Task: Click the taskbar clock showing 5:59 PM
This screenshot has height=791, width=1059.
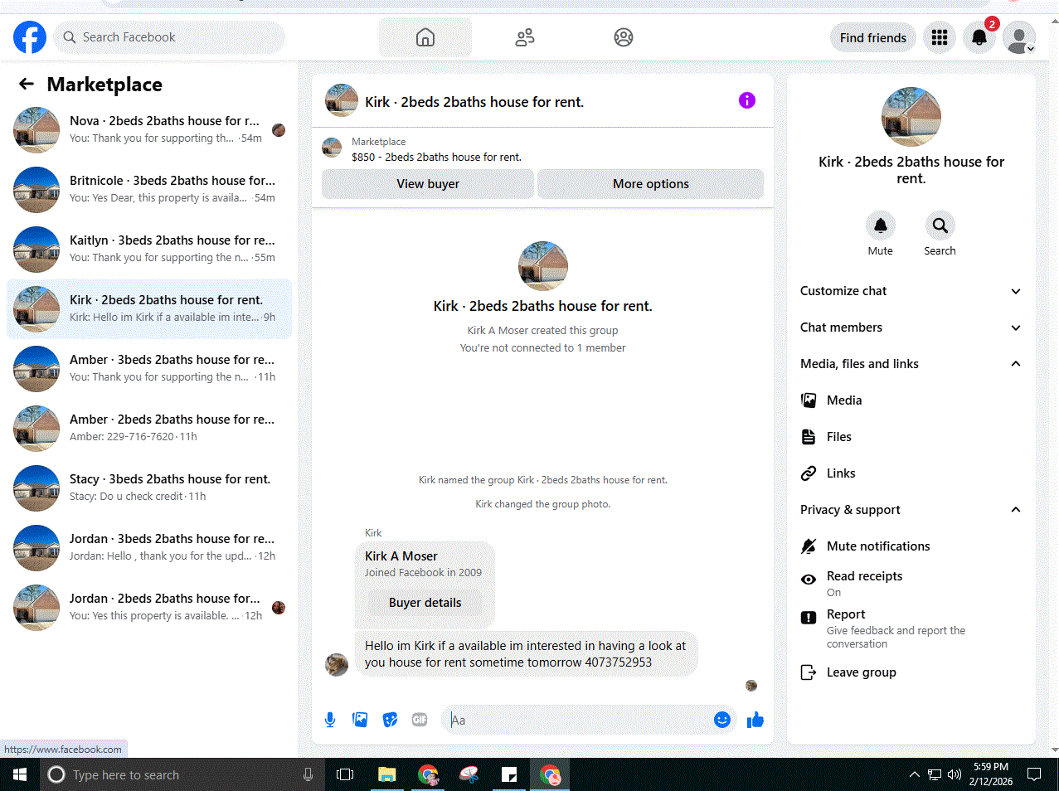Action: point(991,774)
